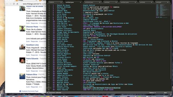The width and height of the screenshot is (173, 97).
Task: Click 'Smashing jQuery' in the editor
Action: 89,30
